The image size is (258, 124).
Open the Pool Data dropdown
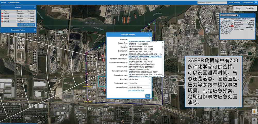[139, 79]
